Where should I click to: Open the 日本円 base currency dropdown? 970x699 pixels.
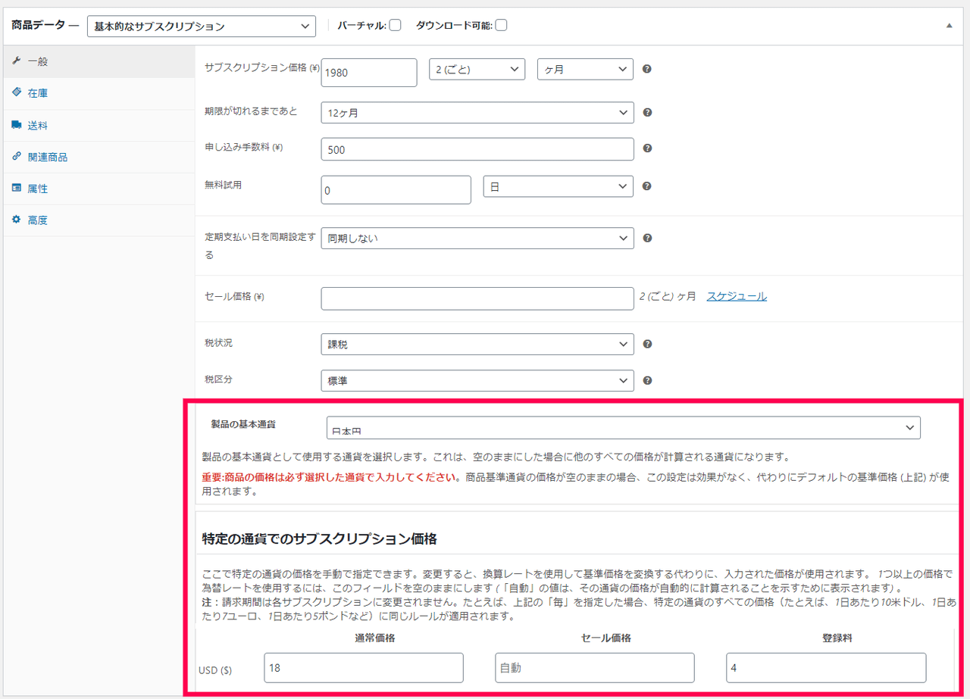coord(624,427)
